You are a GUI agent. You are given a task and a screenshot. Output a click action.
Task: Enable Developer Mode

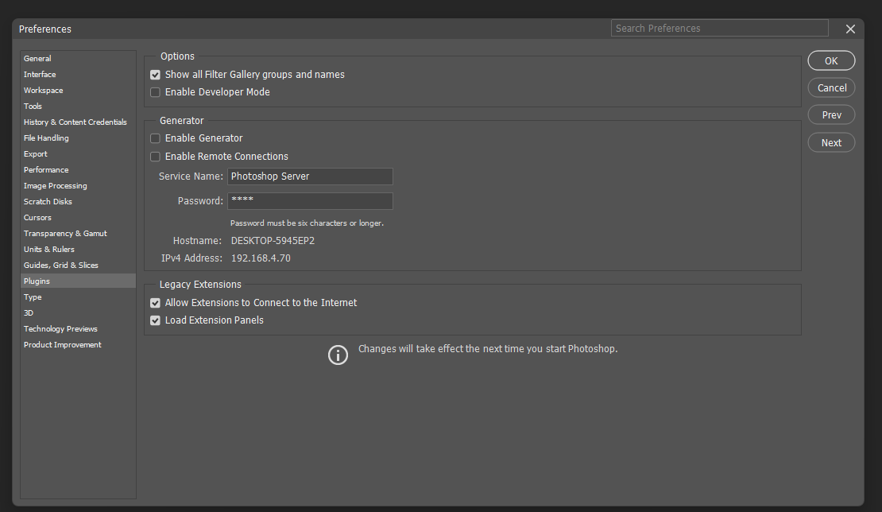click(x=155, y=91)
